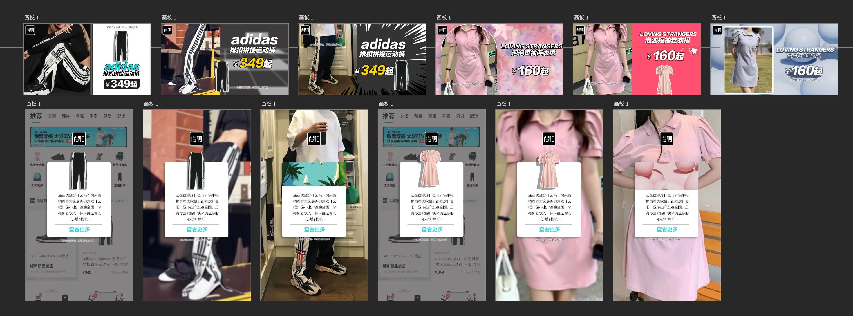
Task: Click 查看更多 in dress popup over app home
Action: pyautogui.click(x=432, y=229)
